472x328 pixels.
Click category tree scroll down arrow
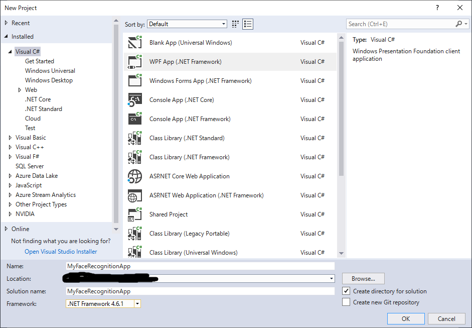click(116, 229)
